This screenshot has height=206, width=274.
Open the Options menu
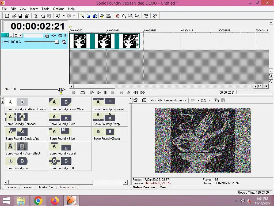tap(59, 9)
